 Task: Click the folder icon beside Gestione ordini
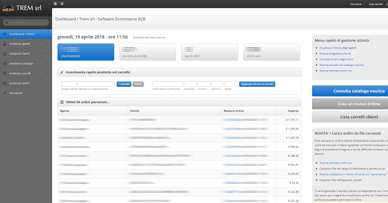5,83
